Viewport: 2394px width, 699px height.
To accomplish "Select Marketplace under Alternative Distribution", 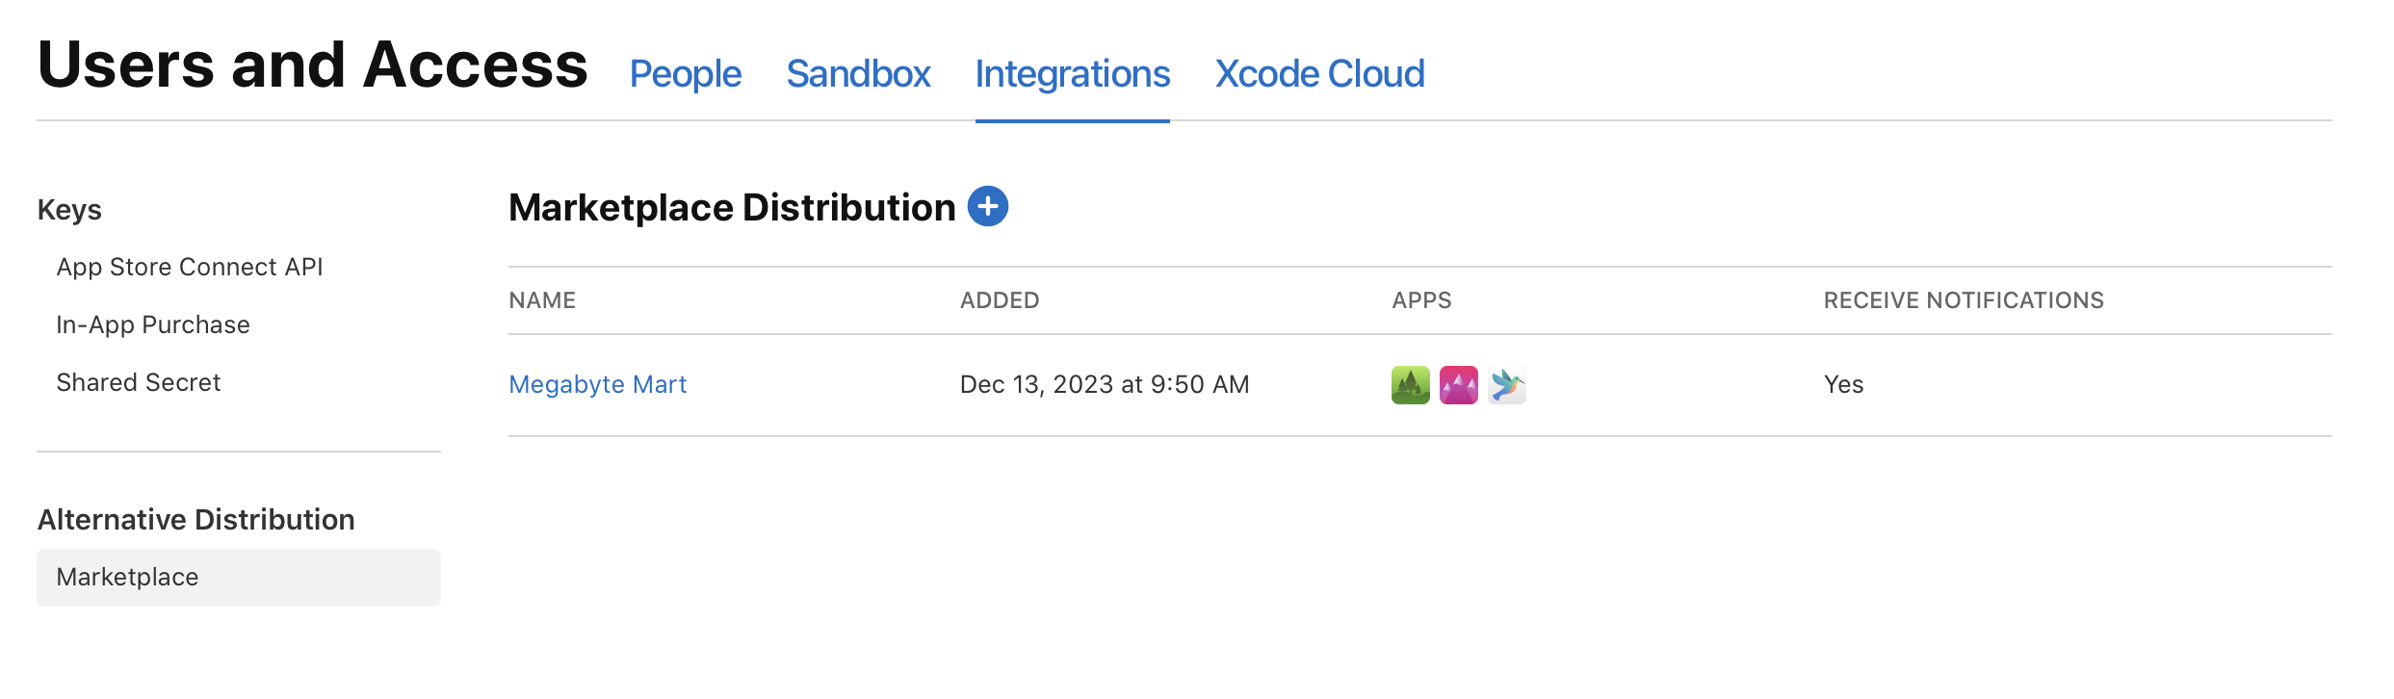I will point(128,577).
